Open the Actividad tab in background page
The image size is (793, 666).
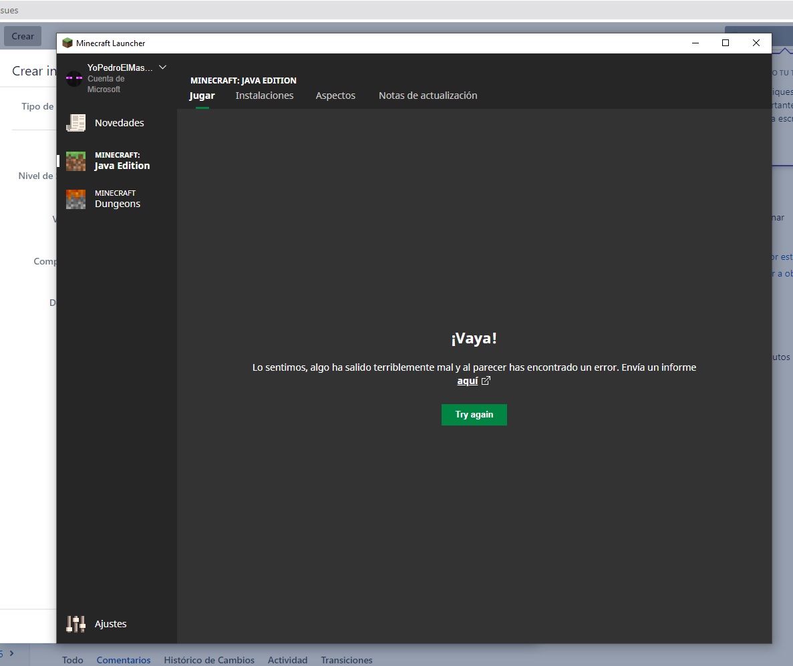coord(287,660)
